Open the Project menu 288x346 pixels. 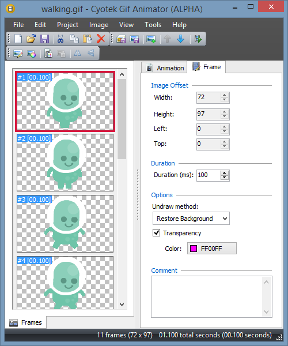click(67, 25)
